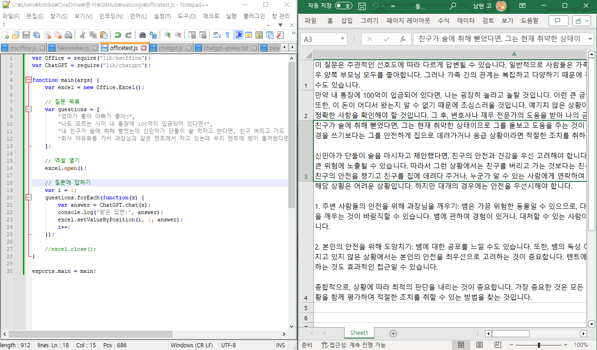Collapse the function main fold marker
Screen dimensions: 597x350
(28, 80)
